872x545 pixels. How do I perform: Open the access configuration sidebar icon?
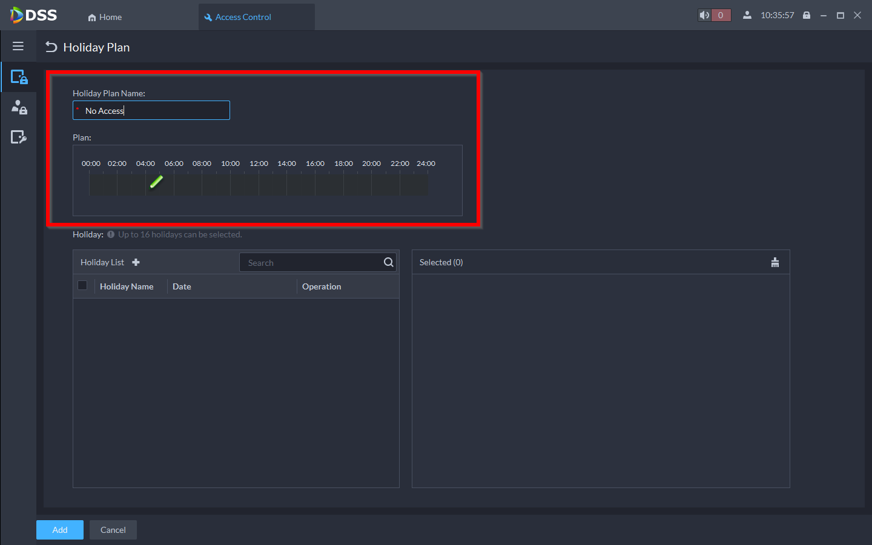tap(19, 137)
